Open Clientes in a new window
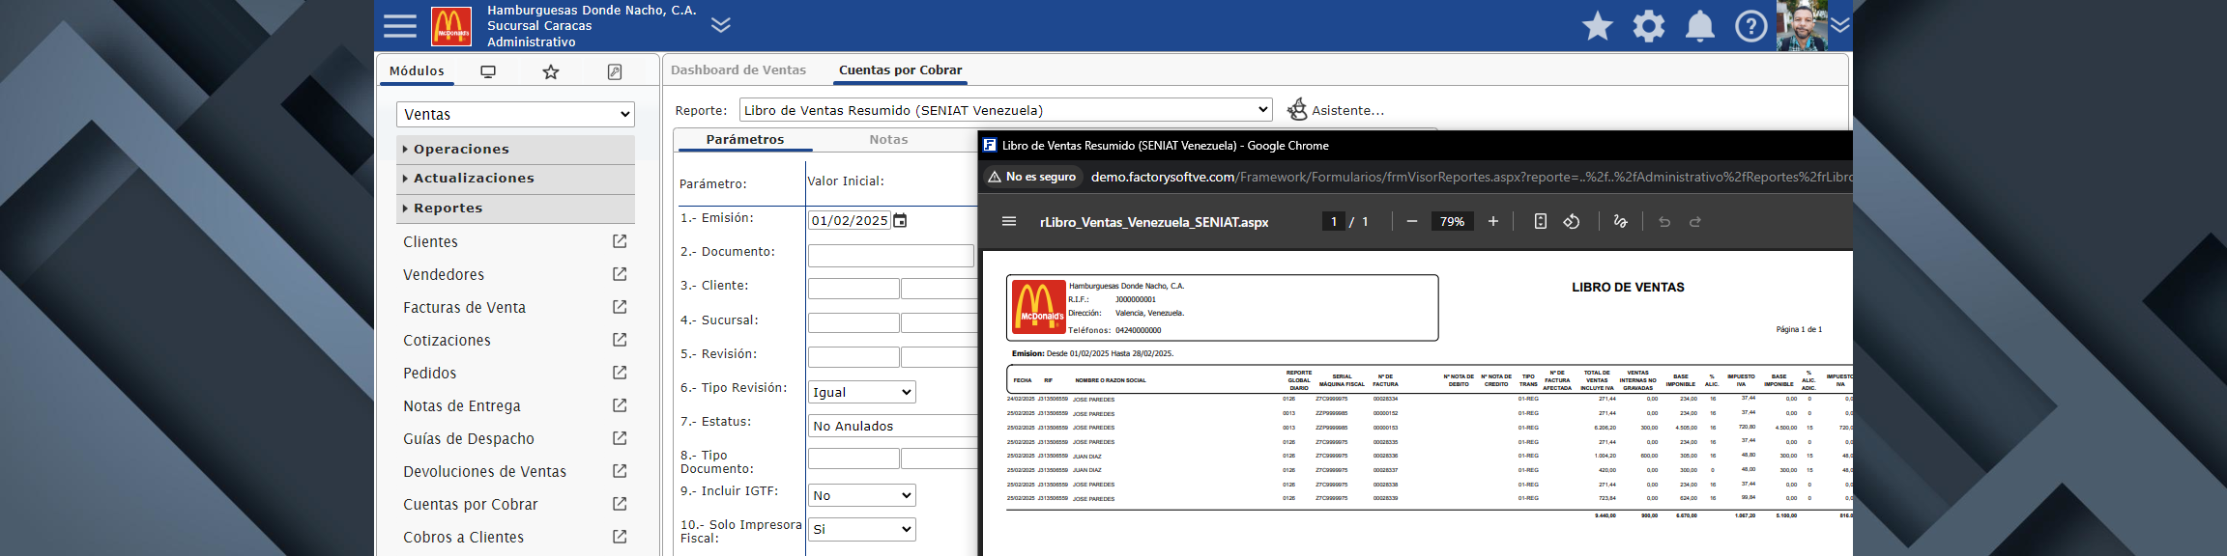 (x=620, y=241)
